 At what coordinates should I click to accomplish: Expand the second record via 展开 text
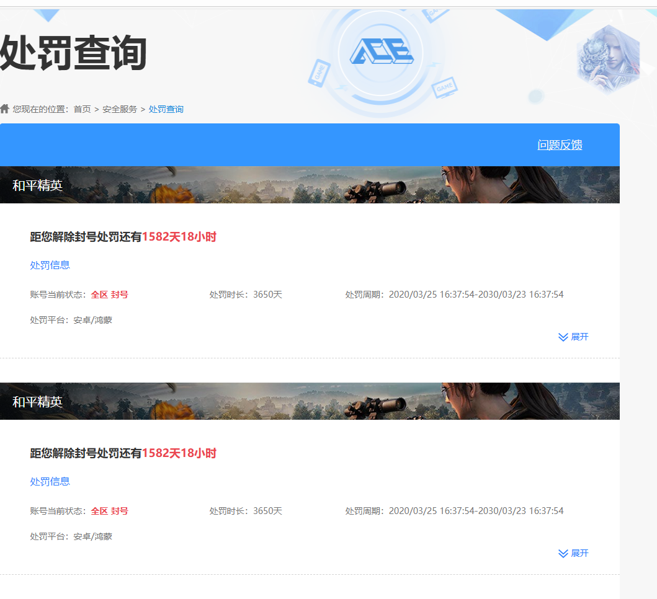click(579, 553)
